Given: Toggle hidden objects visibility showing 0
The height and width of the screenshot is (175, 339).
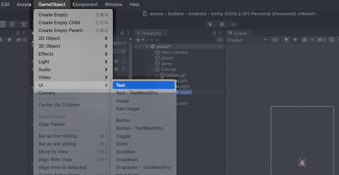Looking at the screenshot, I should (x=321, y=40).
